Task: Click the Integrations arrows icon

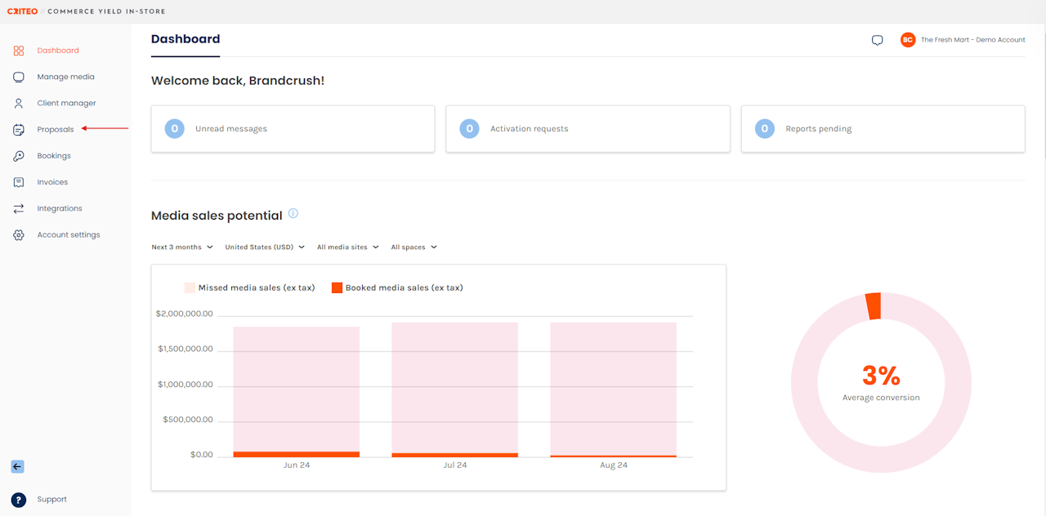Action: 19,209
